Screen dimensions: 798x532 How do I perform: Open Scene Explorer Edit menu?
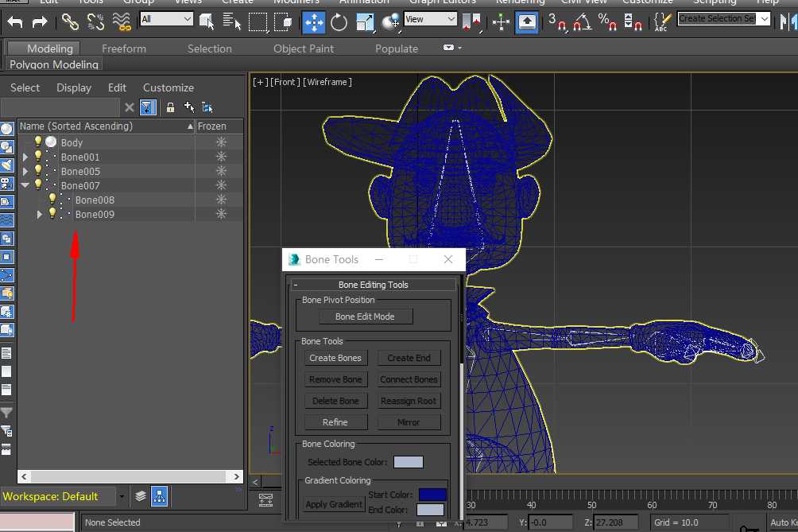pos(117,87)
